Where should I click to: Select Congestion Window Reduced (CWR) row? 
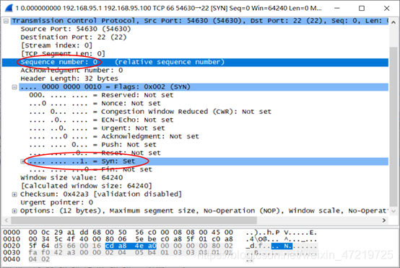pyautogui.click(x=150, y=112)
